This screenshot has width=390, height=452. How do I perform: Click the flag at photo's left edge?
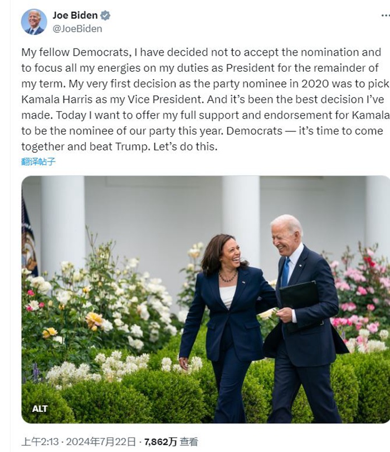click(x=28, y=234)
